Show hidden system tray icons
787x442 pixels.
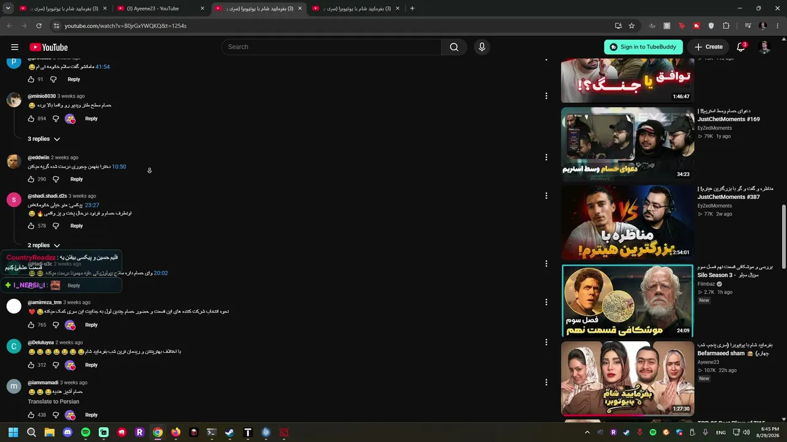[x=587, y=432]
